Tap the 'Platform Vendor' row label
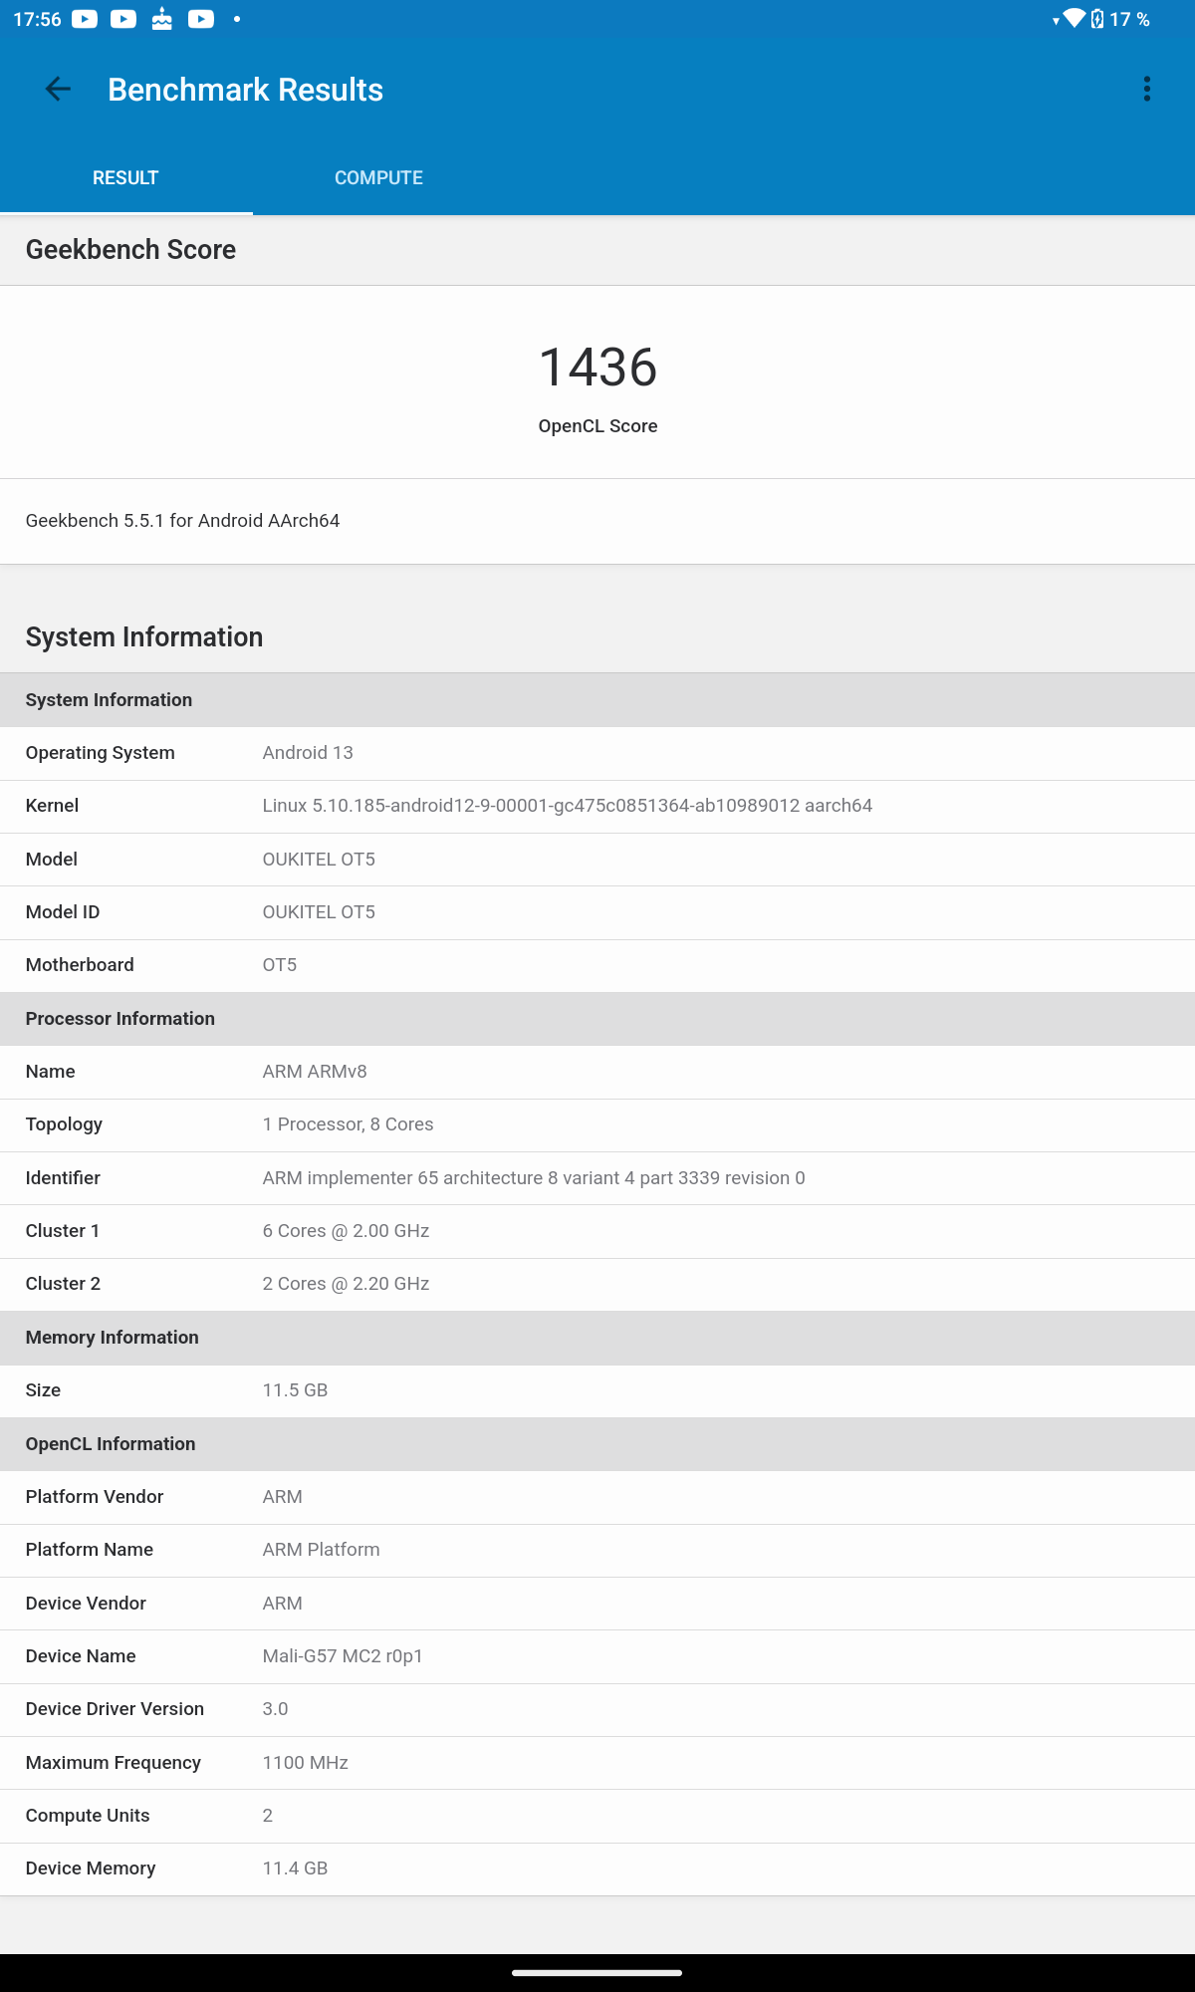The width and height of the screenshot is (1195, 1992). click(x=95, y=1497)
